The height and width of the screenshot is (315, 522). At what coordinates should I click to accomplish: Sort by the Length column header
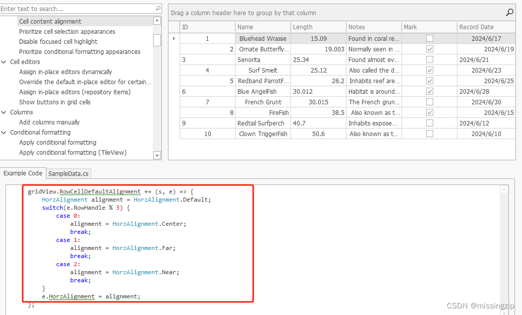pos(319,27)
